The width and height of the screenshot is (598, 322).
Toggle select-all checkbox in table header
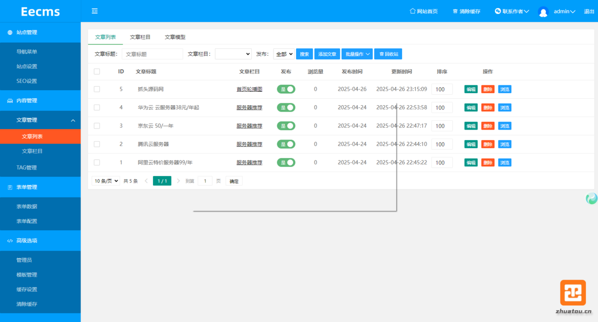click(x=97, y=72)
